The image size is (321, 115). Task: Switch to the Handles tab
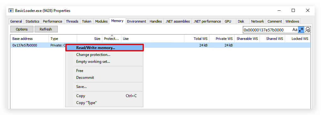pyautogui.click(x=156, y=21)
